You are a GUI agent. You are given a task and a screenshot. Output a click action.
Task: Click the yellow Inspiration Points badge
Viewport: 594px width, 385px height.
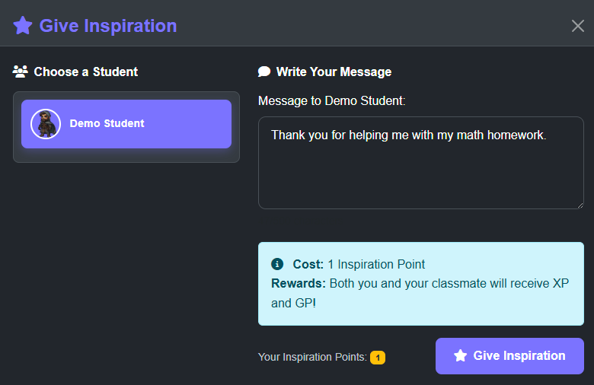pos(378,357)
